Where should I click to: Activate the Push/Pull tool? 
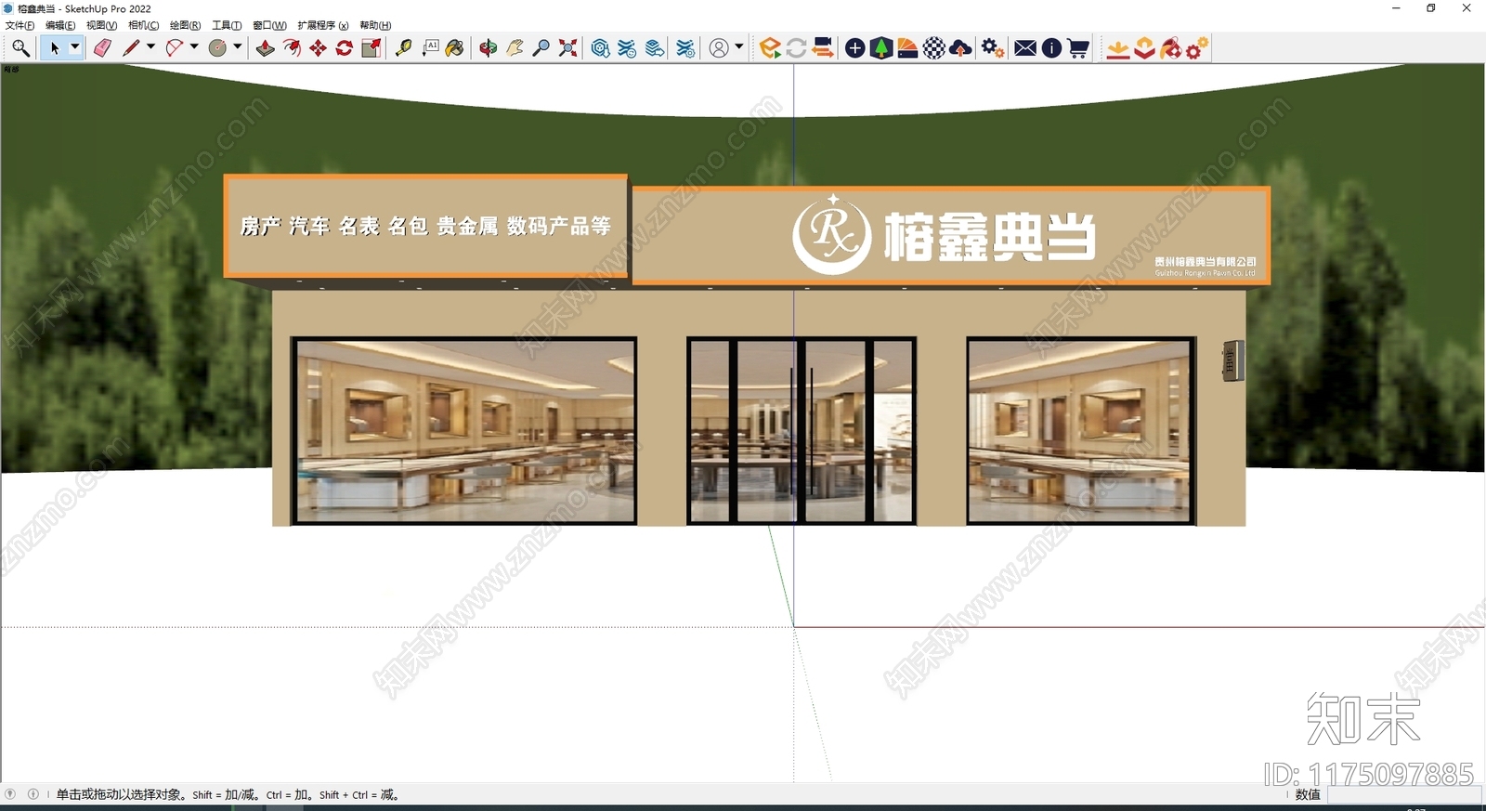point(265,48)
